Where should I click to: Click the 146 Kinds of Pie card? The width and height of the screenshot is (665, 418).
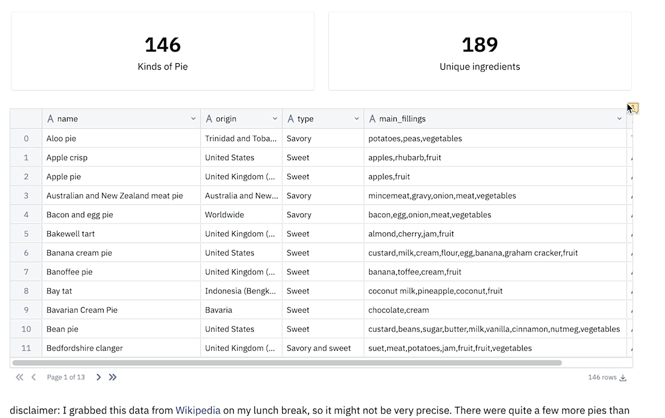tap(163, 51)
